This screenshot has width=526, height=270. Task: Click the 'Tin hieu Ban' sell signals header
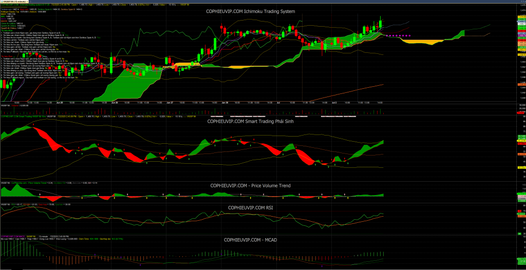coord(7,56)
